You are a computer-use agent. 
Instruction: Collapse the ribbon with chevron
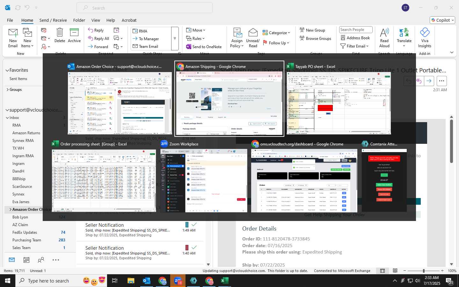pyautogui.click(x=452, y=52)
